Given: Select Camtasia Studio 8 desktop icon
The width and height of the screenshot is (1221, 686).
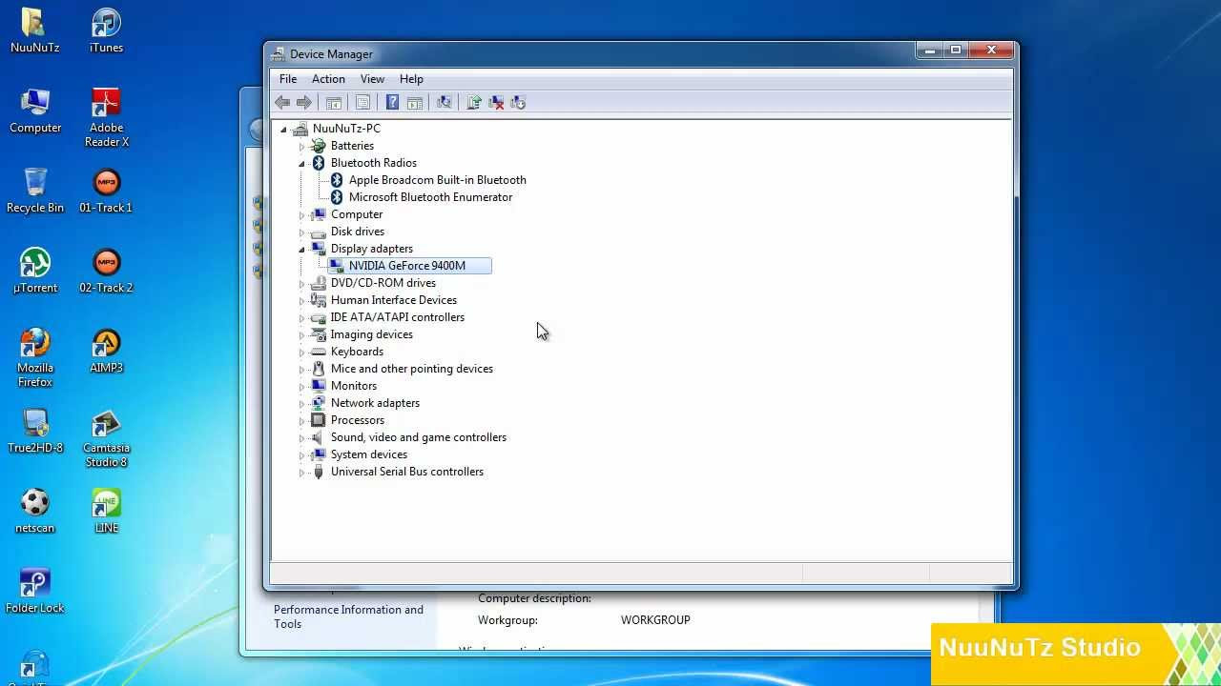Looking at the screenshot, I should point(106,438).
